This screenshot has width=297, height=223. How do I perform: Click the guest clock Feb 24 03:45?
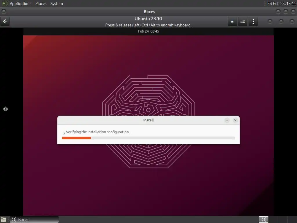point(148,31)
